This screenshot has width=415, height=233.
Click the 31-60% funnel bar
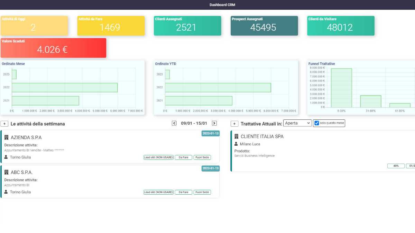(371, 101)
